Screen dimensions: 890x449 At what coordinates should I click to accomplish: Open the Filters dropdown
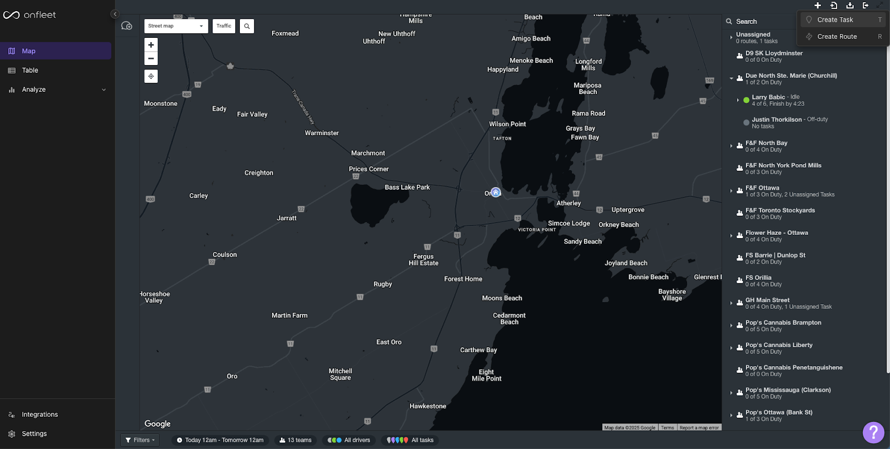point(140,440)
